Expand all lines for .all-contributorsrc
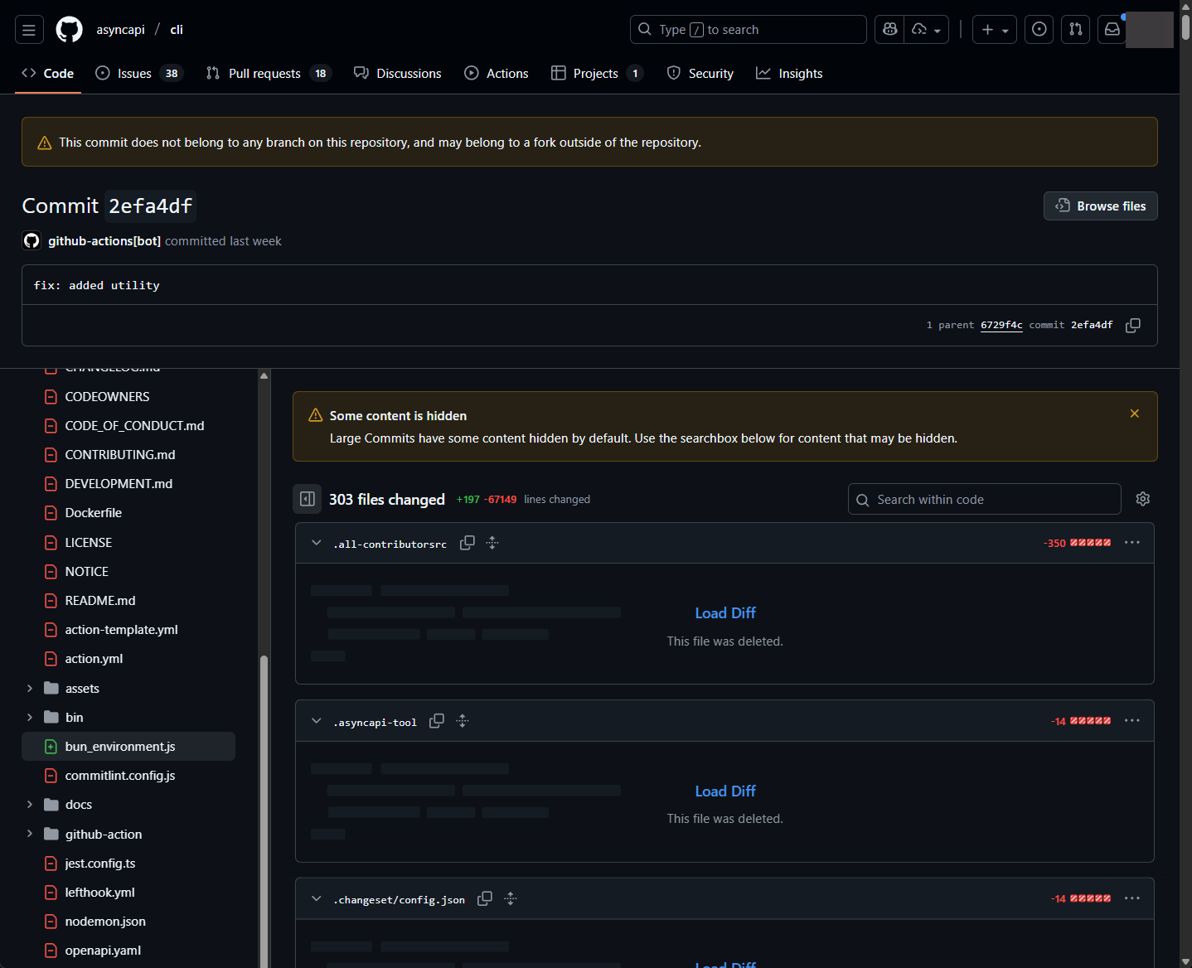This screenshot has width=1192, height=968. point(492,543)
